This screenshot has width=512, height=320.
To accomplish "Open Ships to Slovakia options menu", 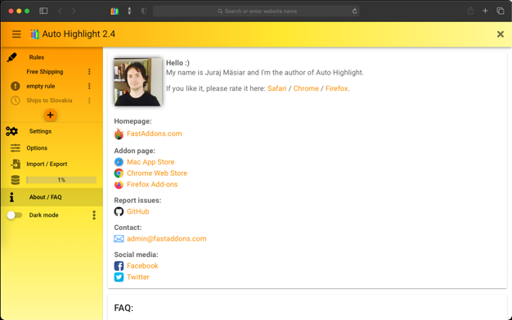I will [89, 101].
